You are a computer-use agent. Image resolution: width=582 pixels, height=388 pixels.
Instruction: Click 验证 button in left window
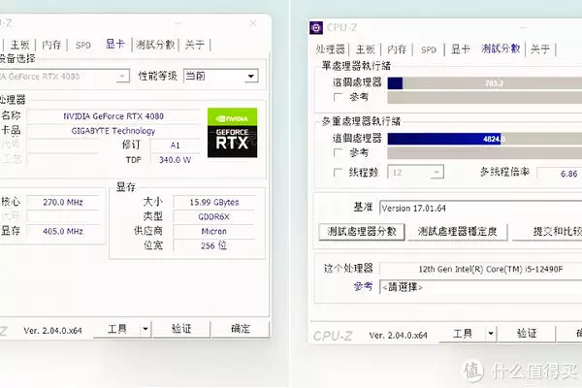click(181, 329)
